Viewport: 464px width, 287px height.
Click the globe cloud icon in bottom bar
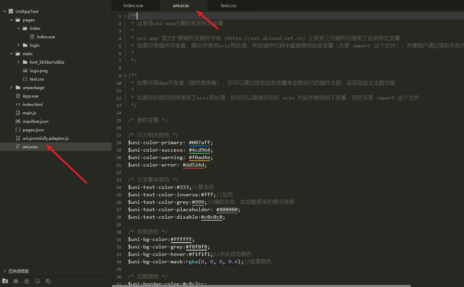[x=49, y=282]
